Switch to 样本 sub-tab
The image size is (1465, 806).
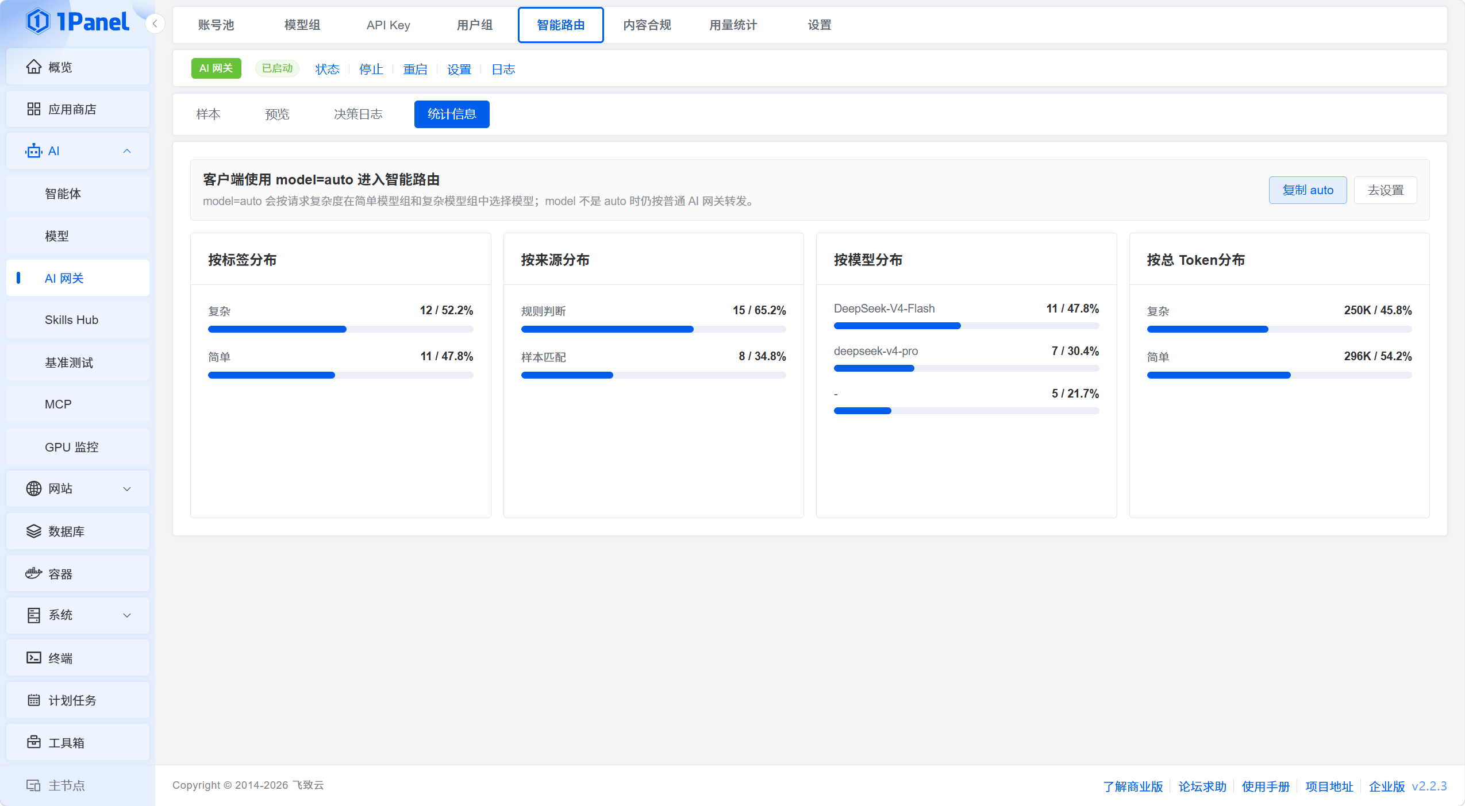pyautogui.click(x=208, y=114)
